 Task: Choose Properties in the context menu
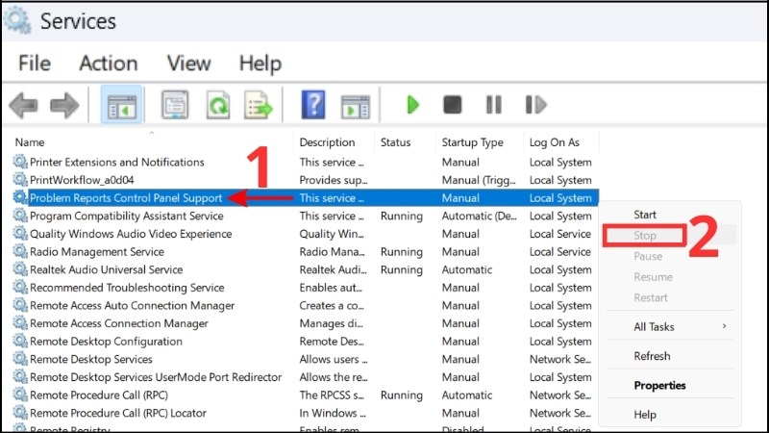coord(659,386)
